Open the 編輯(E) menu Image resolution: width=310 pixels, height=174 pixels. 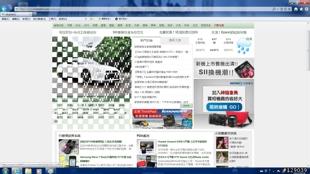(x=16, y=19)
